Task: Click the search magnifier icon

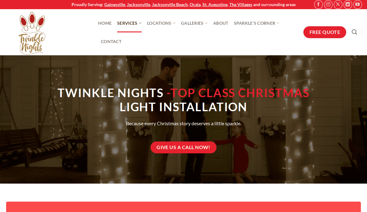Action: 354,32
